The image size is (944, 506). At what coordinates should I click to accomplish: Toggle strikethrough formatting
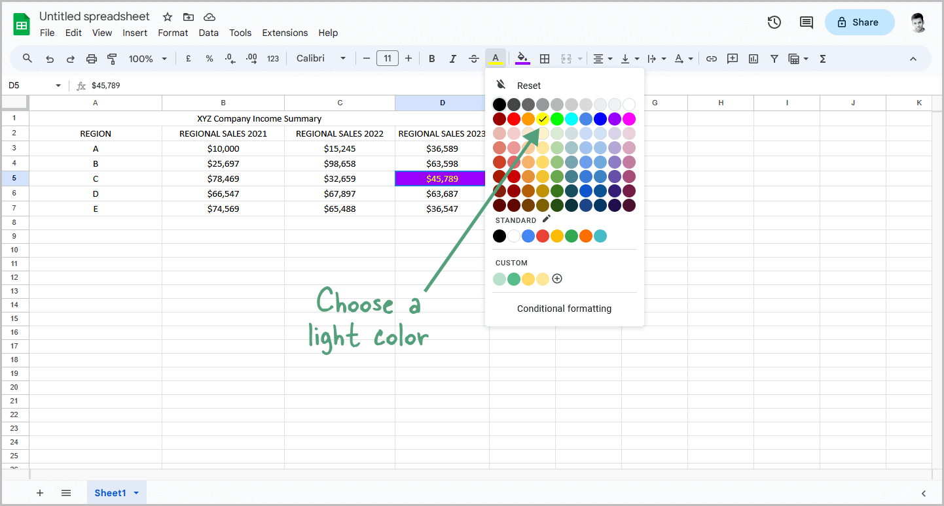474,58
